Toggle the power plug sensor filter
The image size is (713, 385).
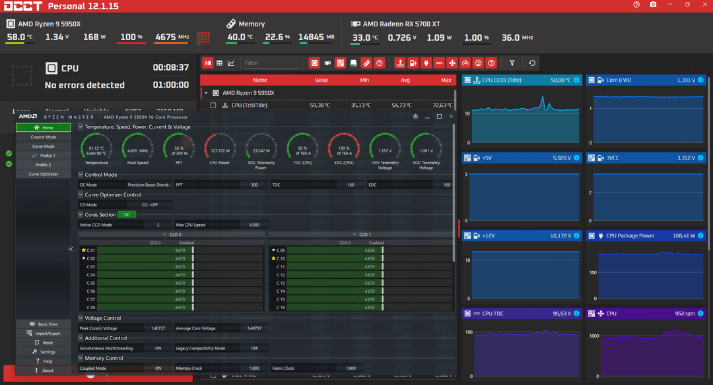426,63
